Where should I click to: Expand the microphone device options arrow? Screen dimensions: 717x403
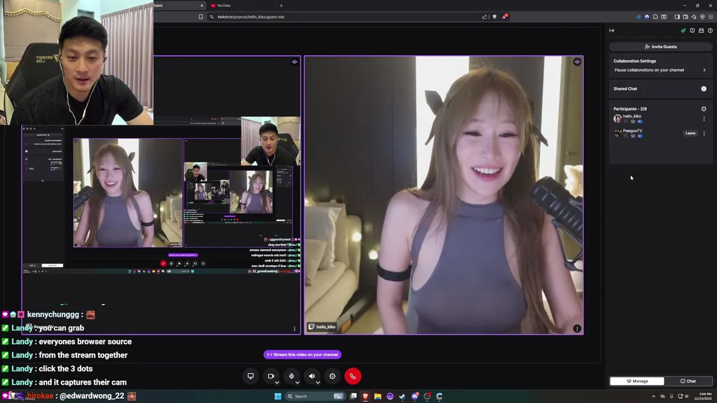tap(297, 383)
